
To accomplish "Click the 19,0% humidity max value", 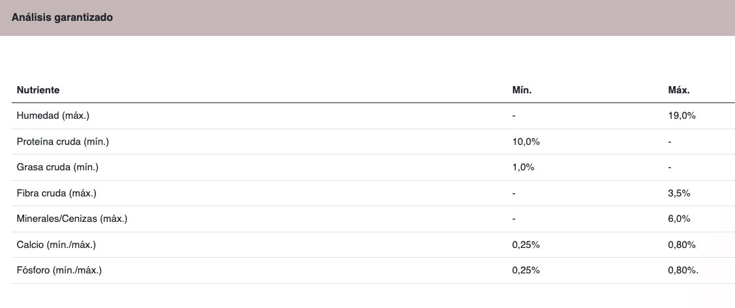I will [x=681, y=115].
